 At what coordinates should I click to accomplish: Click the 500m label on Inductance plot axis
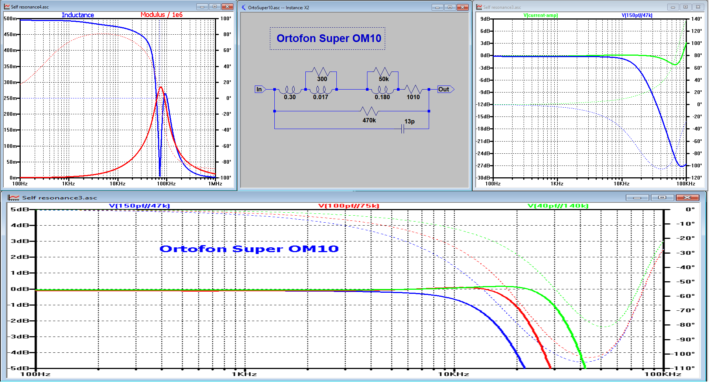point(10,18)
